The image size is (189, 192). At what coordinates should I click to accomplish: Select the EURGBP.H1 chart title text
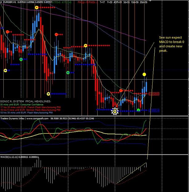10,2
